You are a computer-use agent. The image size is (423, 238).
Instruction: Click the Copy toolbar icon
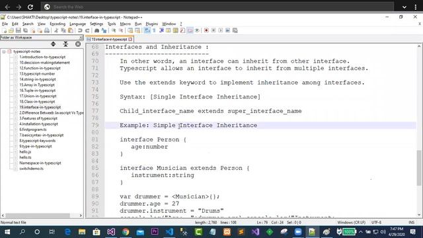point(63,30)
